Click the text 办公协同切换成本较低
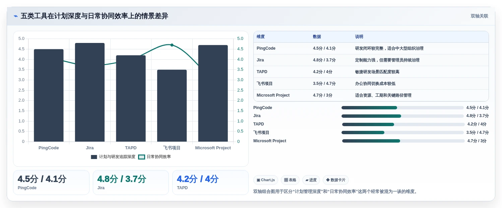 pos(375,84)
